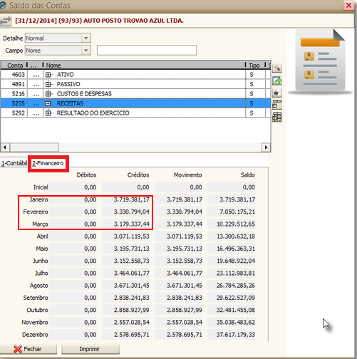Click the search text field next to Campo
The height and width of the screenshot is (359, 357).
(147, 51)
